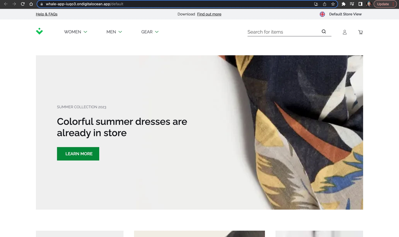
Task: Open the shopping cart icon
Action: 360,32
